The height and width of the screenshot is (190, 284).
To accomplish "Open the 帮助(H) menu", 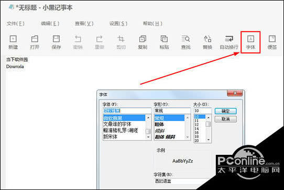I will [x=152, y=24].
